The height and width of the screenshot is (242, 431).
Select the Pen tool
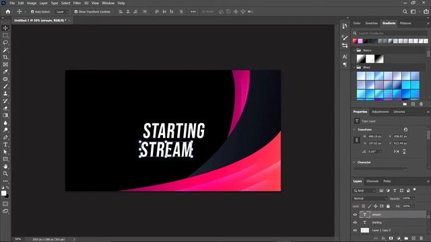pos(5,137)
